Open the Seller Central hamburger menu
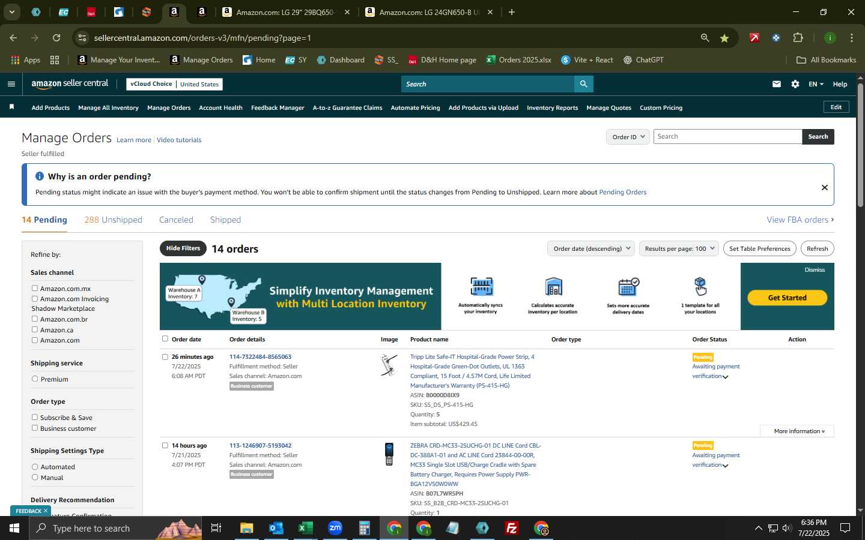This screenshot has height=540, width=865. pyautogui.click(x=11, y=84)
